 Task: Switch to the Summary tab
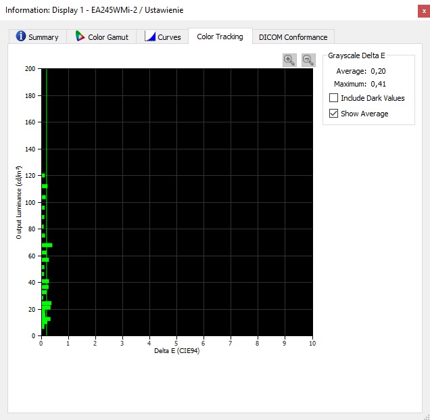[38, 37]
